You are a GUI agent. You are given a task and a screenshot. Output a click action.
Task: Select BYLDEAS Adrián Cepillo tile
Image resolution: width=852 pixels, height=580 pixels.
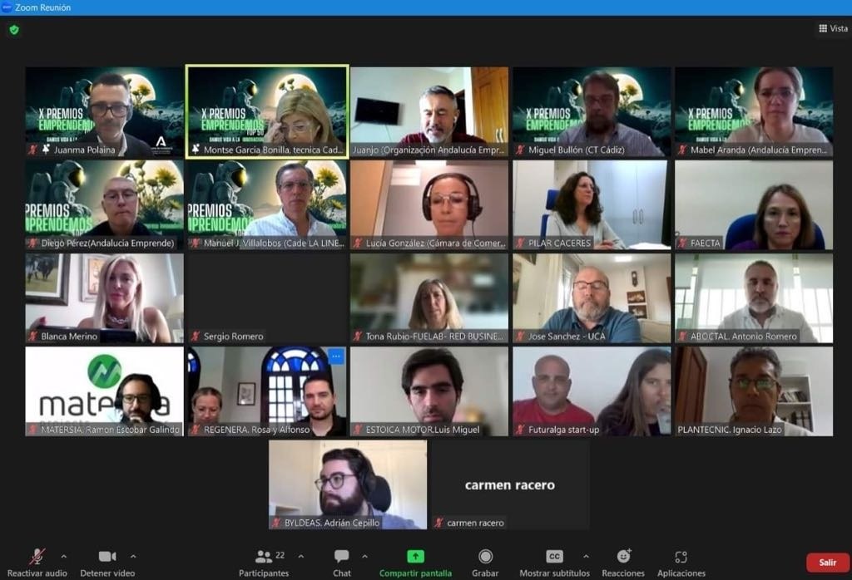[x=348, y=484]
